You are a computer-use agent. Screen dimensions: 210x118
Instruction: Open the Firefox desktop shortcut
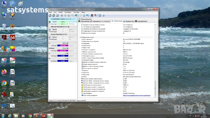coord(4,72)
